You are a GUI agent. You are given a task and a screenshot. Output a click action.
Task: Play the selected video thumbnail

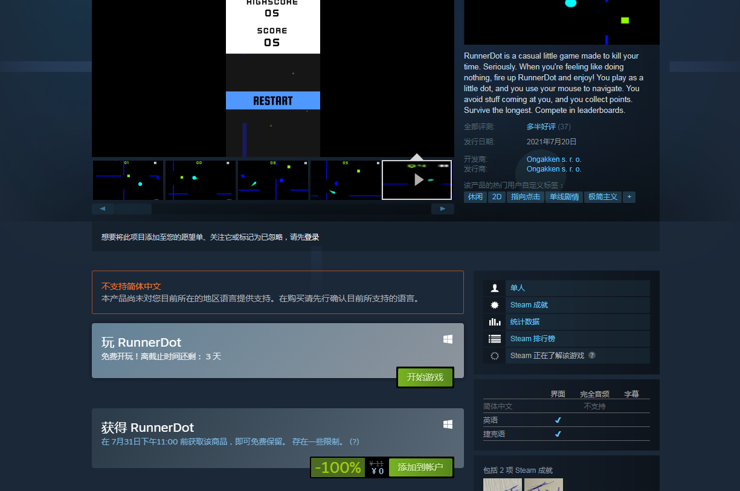coord(417,180)
